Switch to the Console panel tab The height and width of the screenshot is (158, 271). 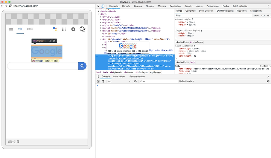tap(126, 6)
